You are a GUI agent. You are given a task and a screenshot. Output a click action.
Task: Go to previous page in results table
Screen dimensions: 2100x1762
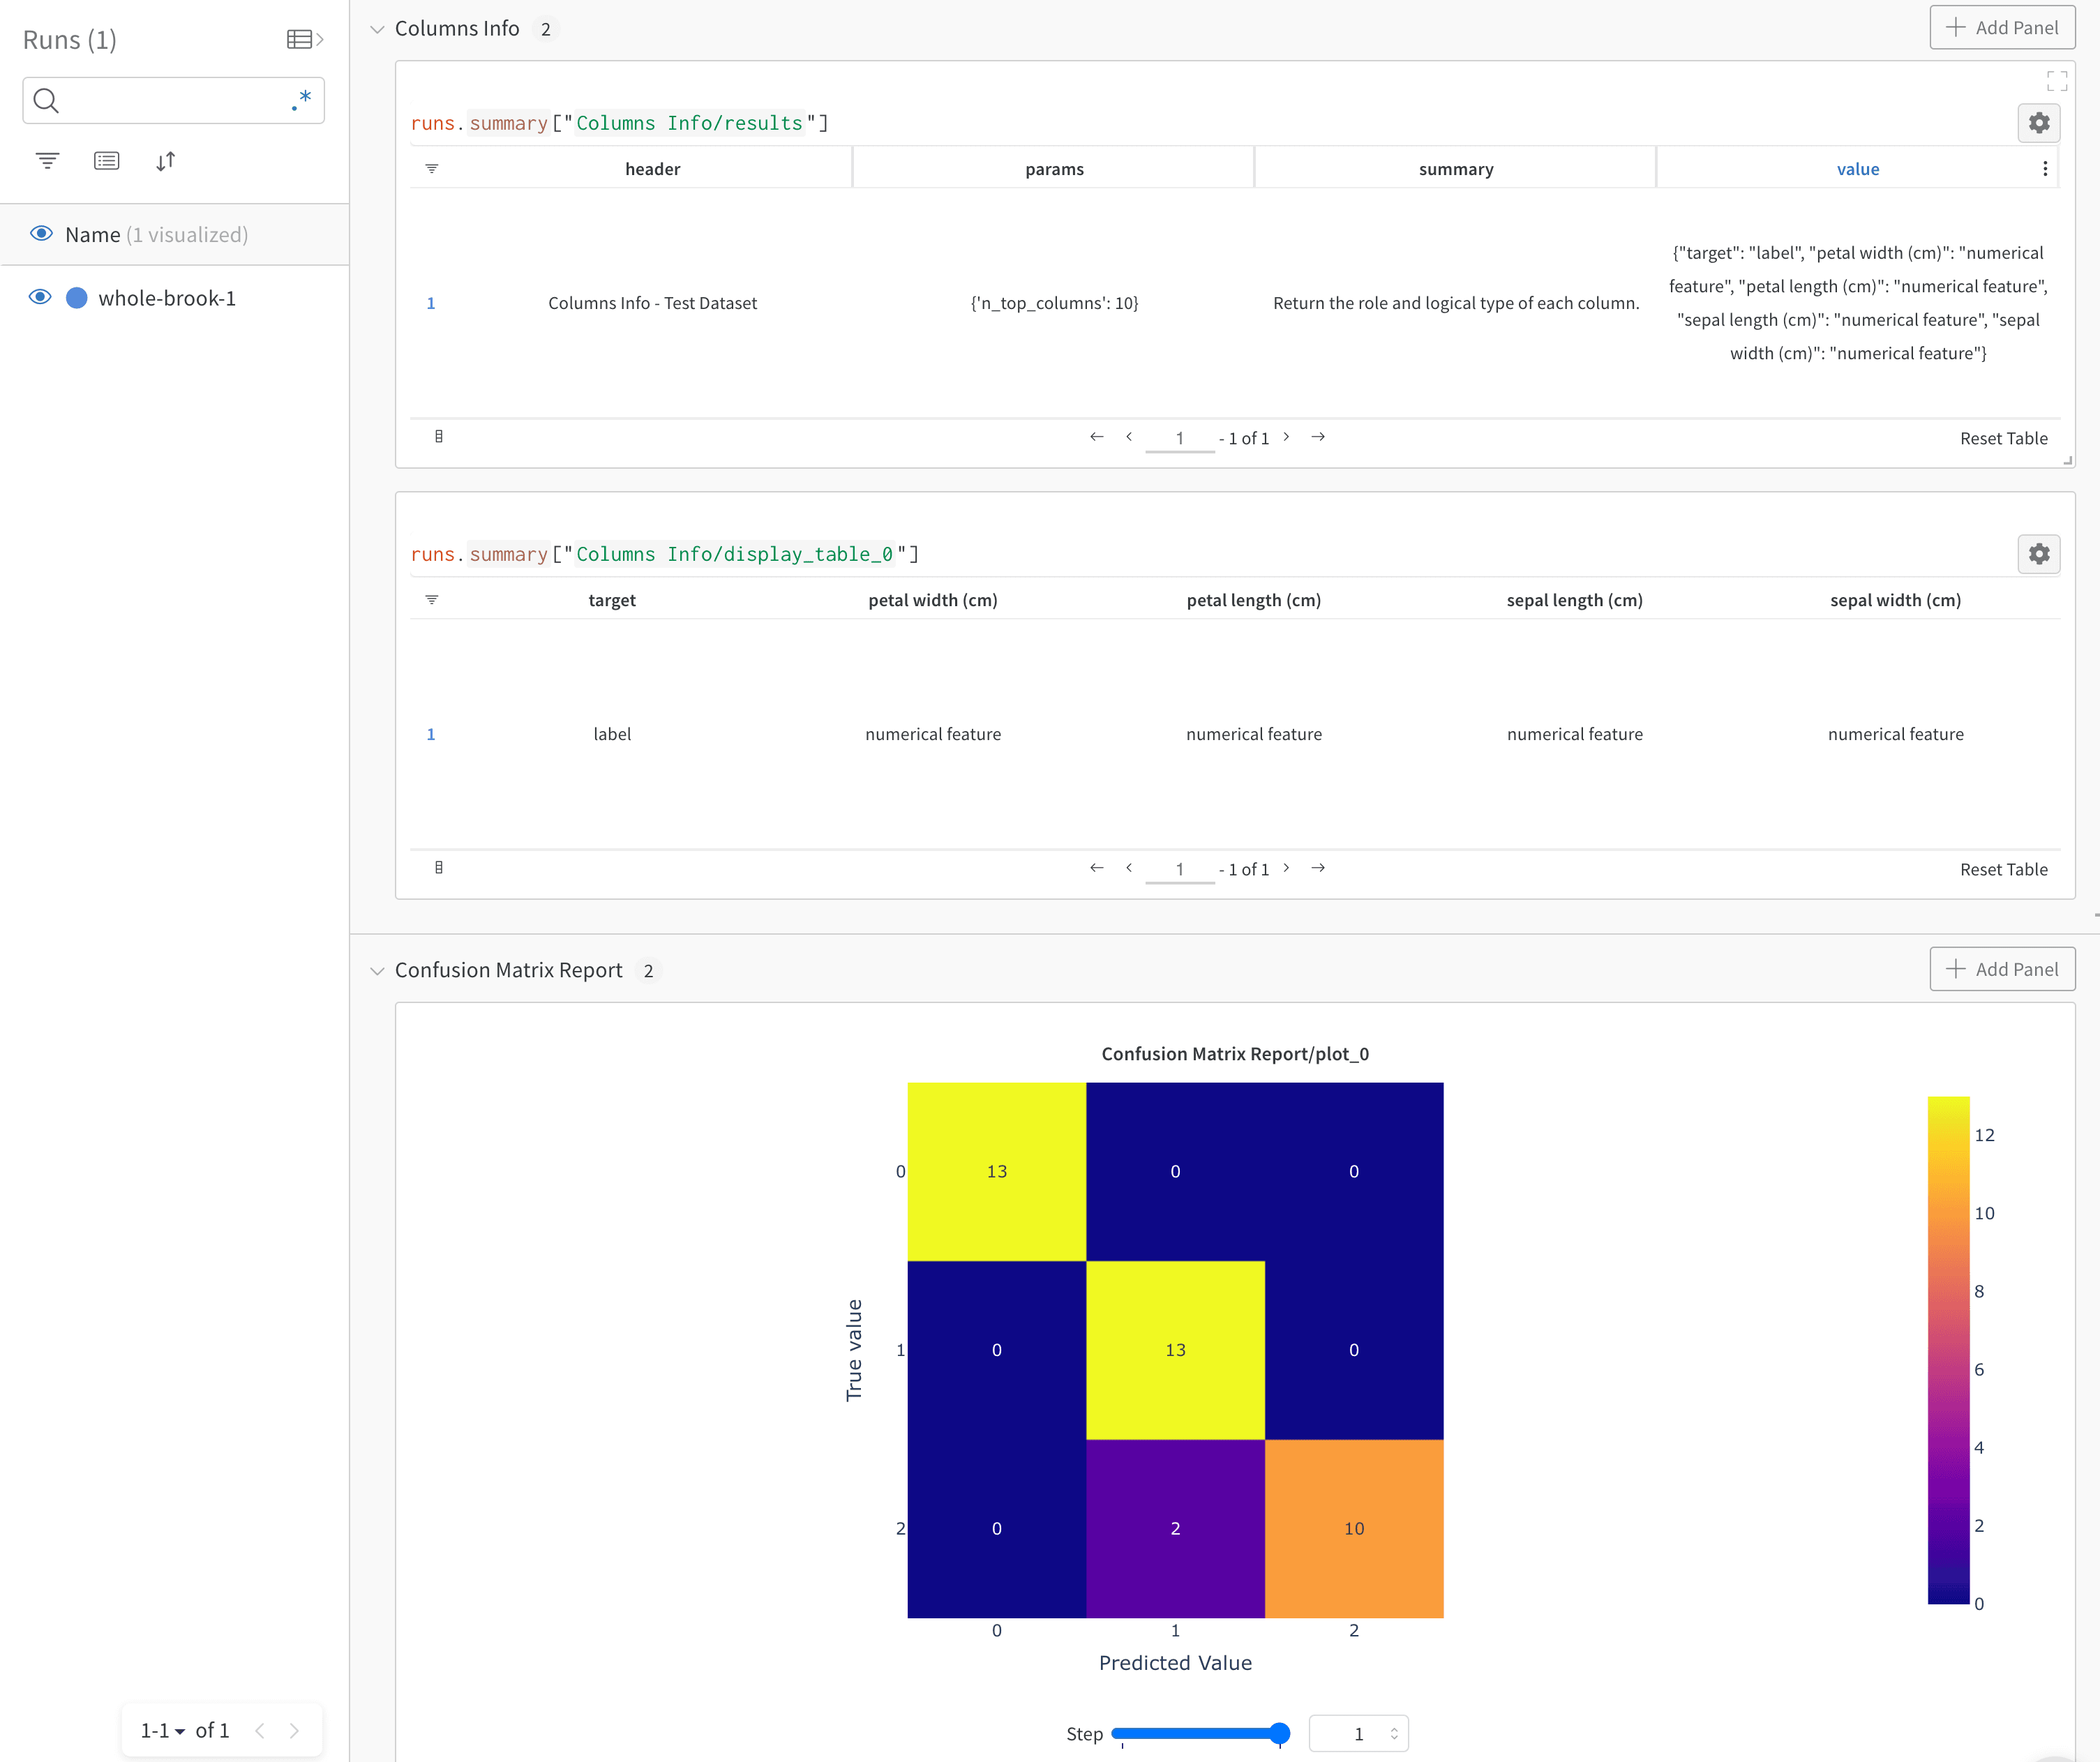point(1129,437)
